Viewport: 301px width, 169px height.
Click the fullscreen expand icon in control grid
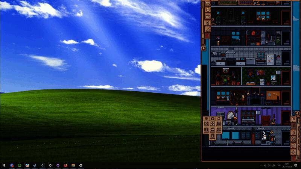[213, 124]
